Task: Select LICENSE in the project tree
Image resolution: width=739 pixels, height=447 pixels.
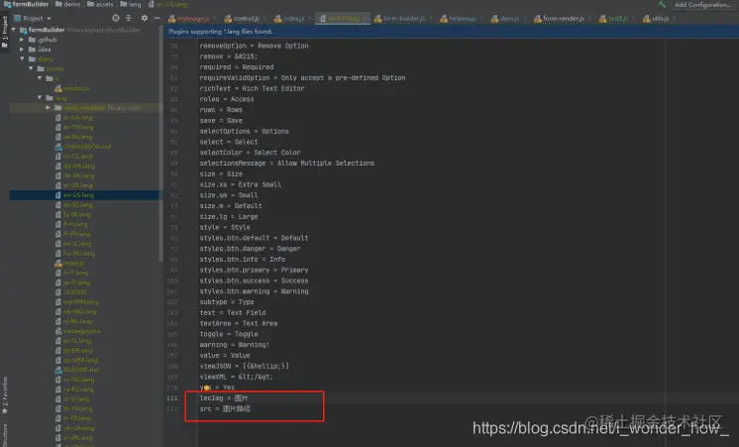Action: [75, 291]
